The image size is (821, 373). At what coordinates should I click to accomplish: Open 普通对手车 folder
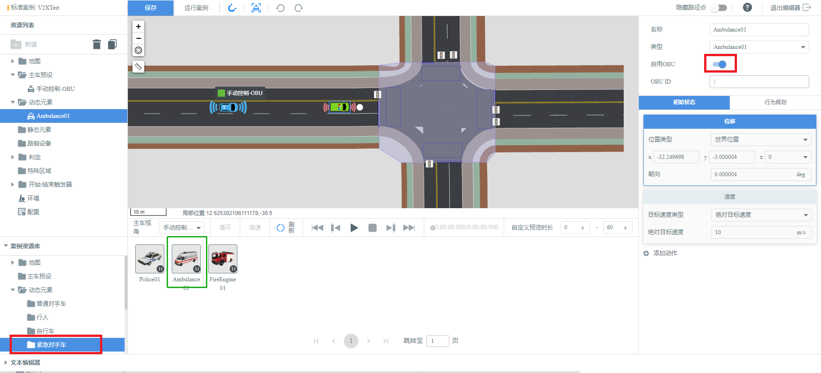(47, 304)
